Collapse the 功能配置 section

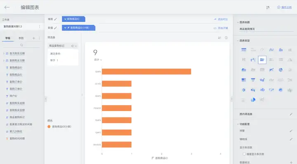click(238, 124)
